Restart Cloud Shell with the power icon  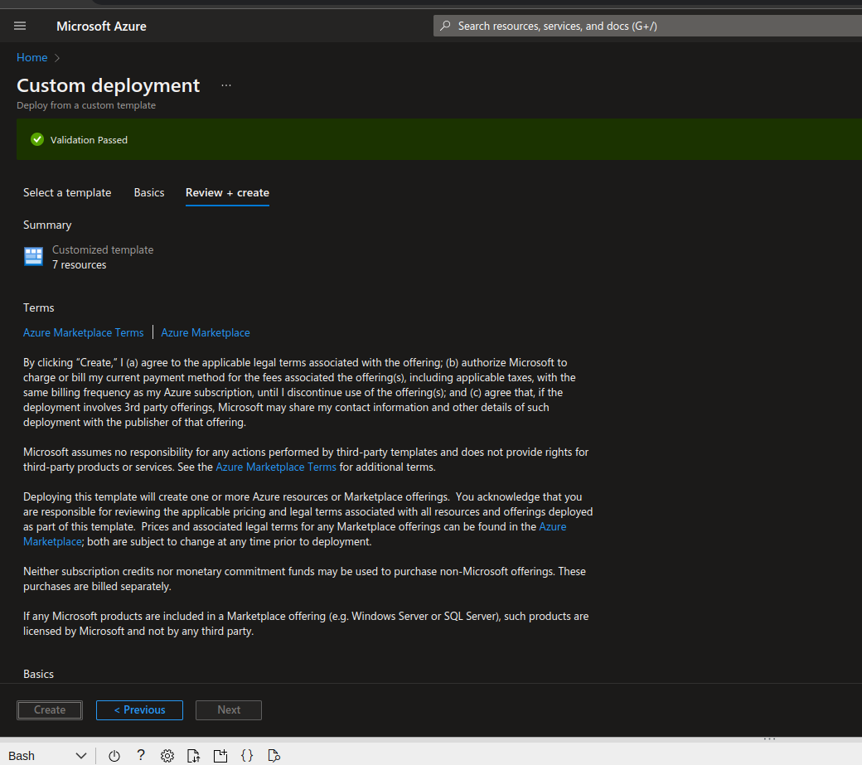114,756
